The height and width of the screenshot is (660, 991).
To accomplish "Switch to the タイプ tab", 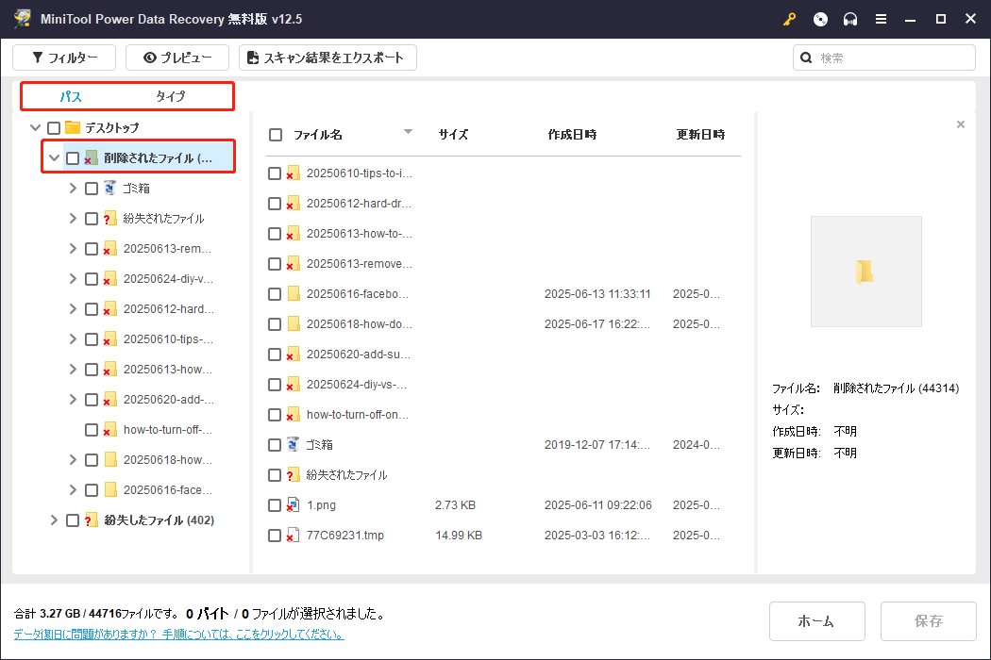I will [171, 96].
